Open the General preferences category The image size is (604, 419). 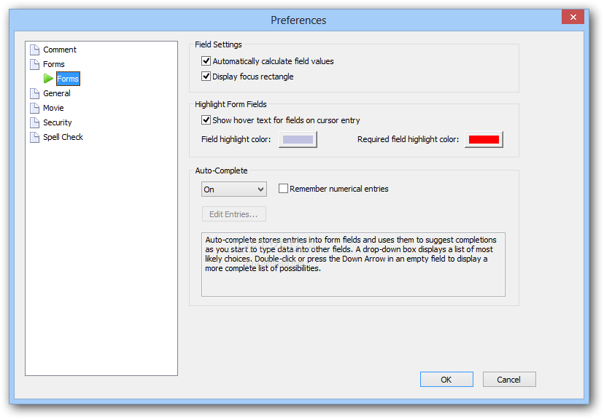57,93
